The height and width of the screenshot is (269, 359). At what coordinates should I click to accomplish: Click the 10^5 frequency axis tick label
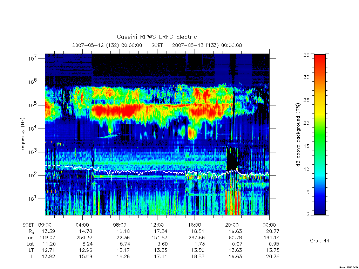point(33,105)
